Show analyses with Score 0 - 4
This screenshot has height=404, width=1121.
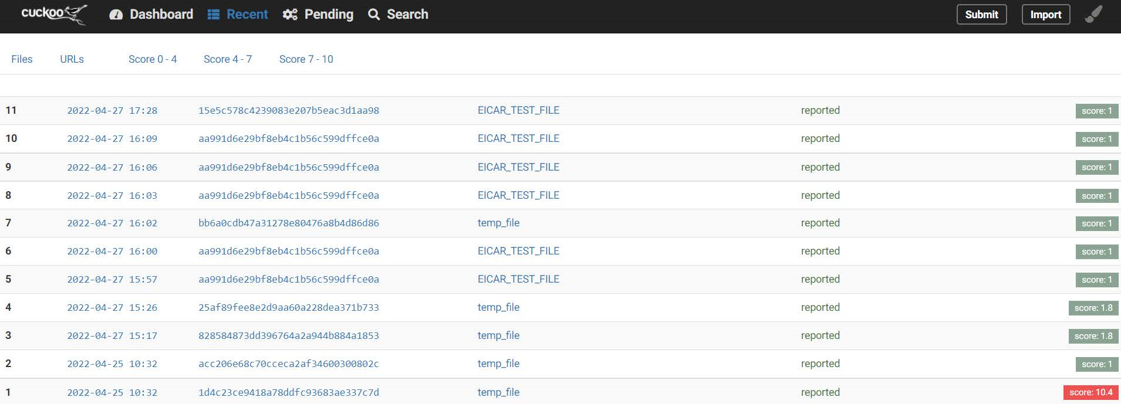point(153,59)
